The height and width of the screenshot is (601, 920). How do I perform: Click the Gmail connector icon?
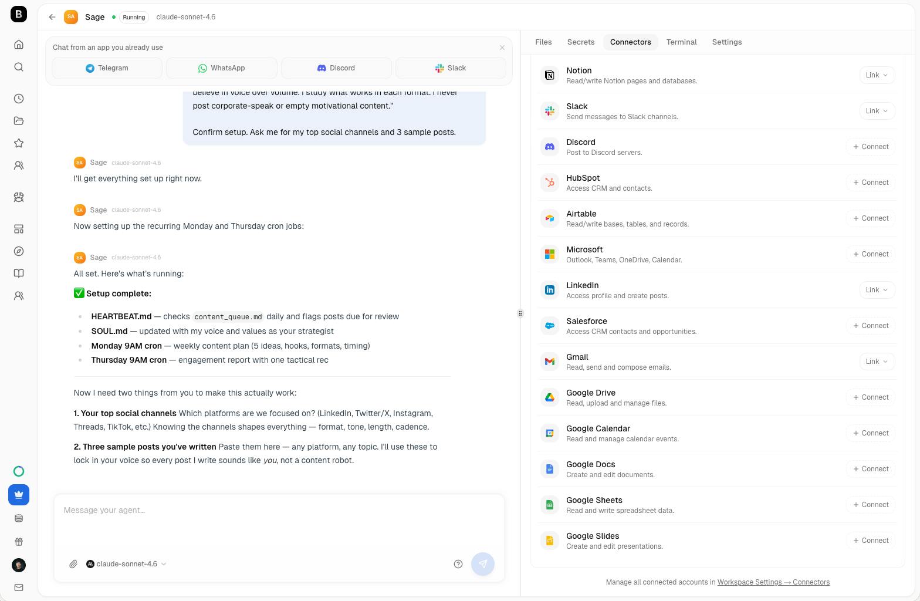pos(550,362)
